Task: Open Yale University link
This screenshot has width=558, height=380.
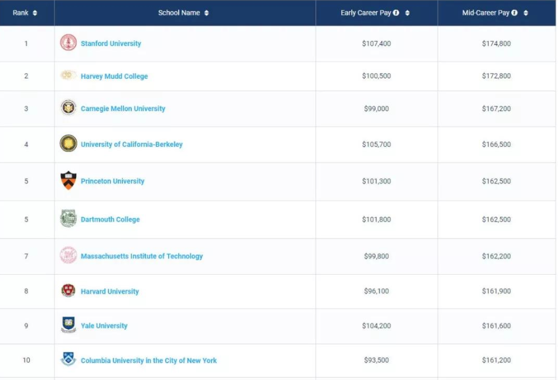Action: tap(104, 326)
